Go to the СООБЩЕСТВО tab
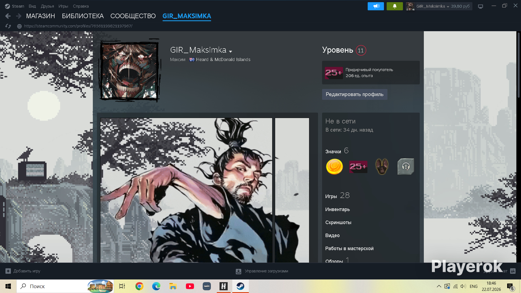521x293 pixels. coord(133,16)
